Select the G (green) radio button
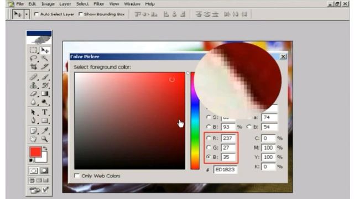 click(209, 148)
